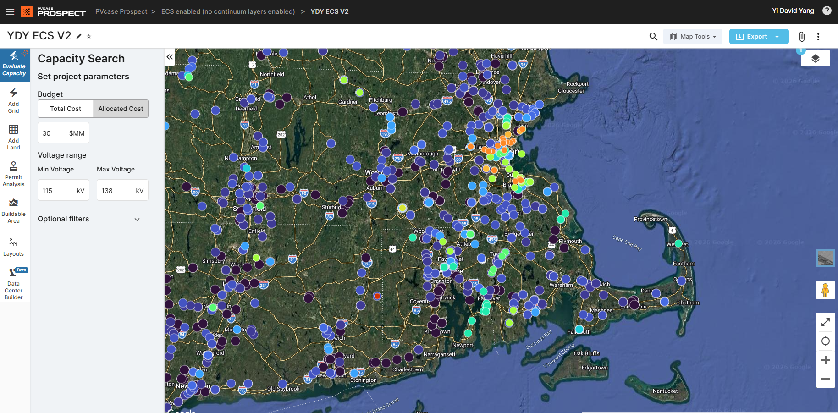Click the Min Voltage input field

coord(63,190)
